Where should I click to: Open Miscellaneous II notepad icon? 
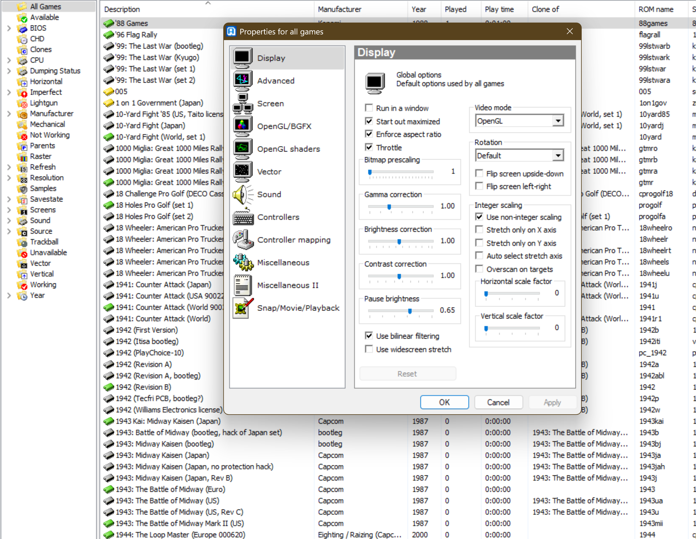point(243,285)
